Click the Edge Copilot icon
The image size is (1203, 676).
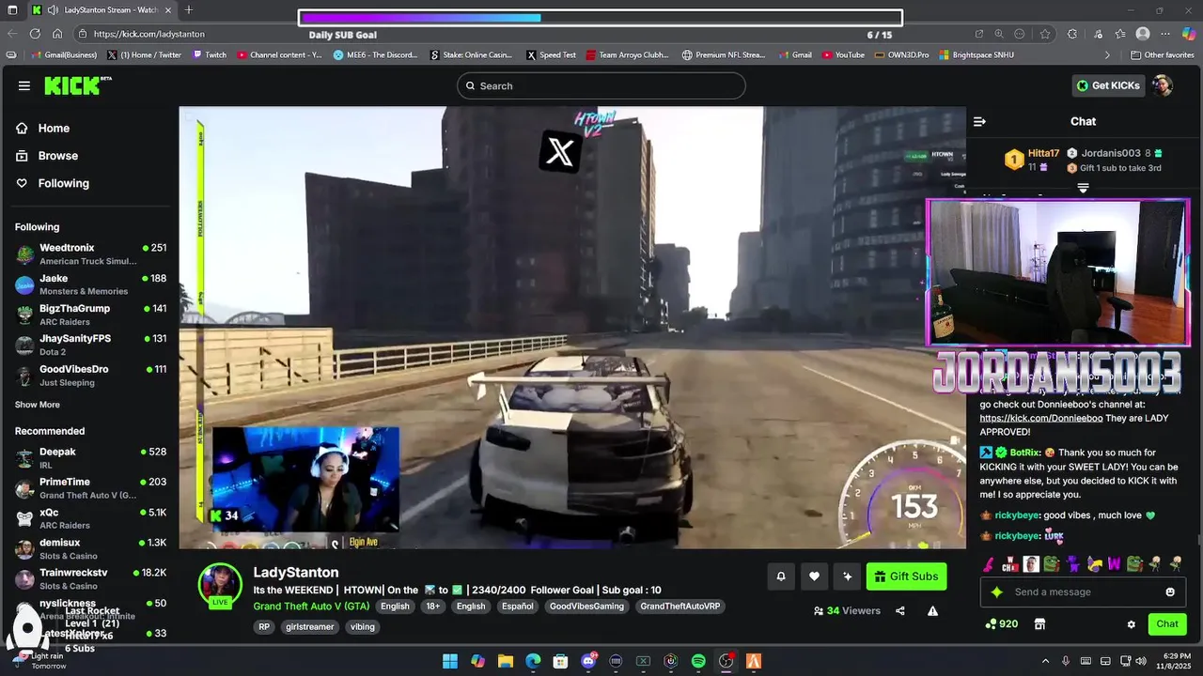click(1188, 34)
